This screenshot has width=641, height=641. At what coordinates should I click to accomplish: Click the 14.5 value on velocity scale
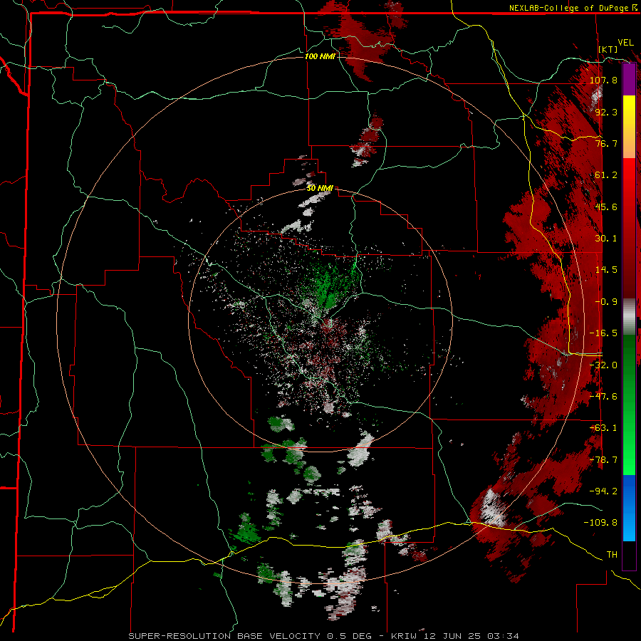[x=606, y=270]
